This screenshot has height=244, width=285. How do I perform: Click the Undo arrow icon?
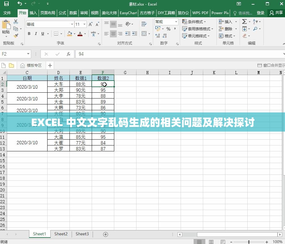20,3
